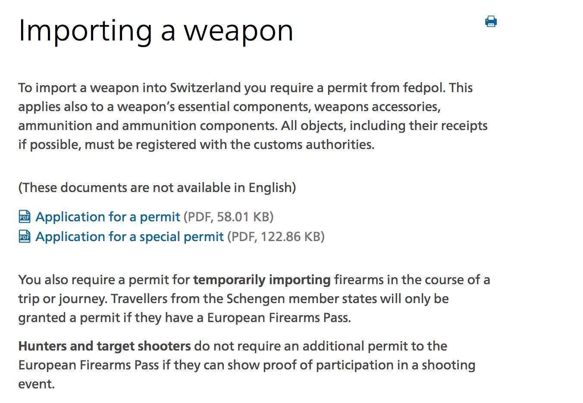583x403 pixels.
Task: Open the Application for a permit link
Action: (x=108, y=217)
